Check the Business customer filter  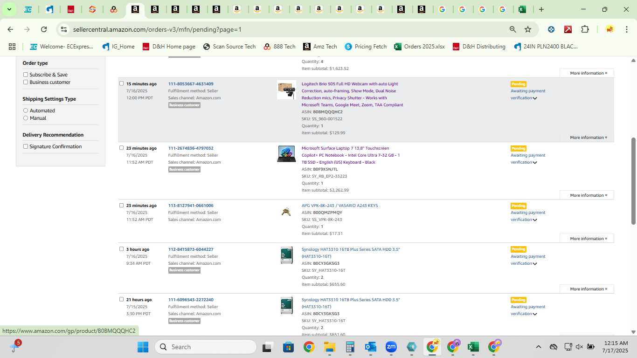point(26,82)
